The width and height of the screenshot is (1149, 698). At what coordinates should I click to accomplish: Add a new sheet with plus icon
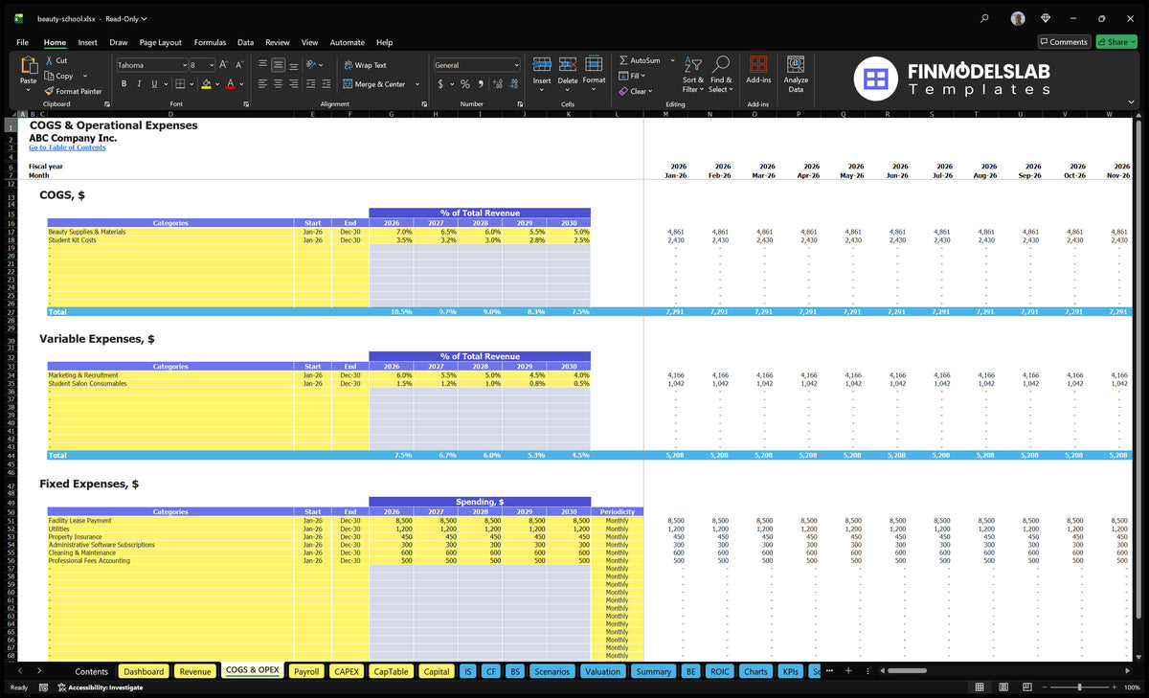(x=847, y=671)
